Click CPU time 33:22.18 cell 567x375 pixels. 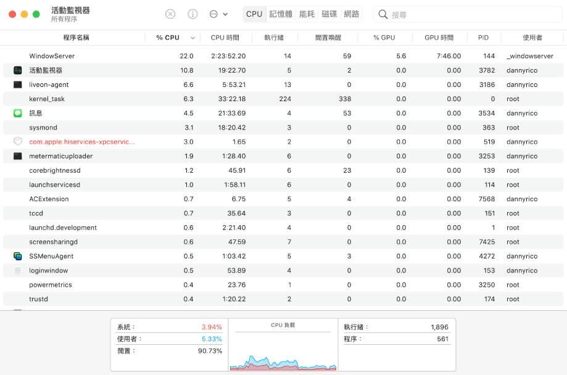[232, 99]
